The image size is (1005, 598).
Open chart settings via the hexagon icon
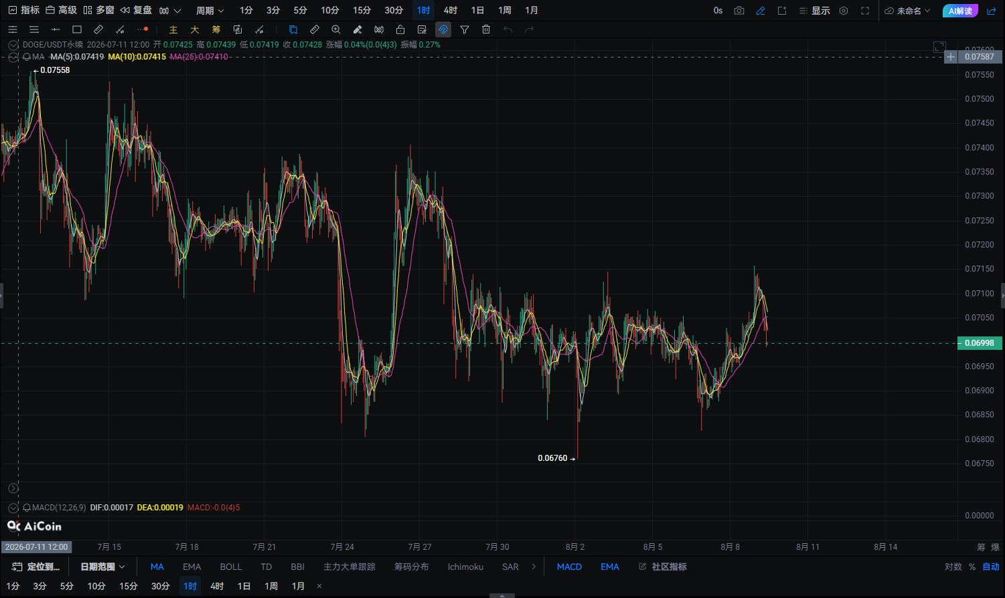click(844, 11)
